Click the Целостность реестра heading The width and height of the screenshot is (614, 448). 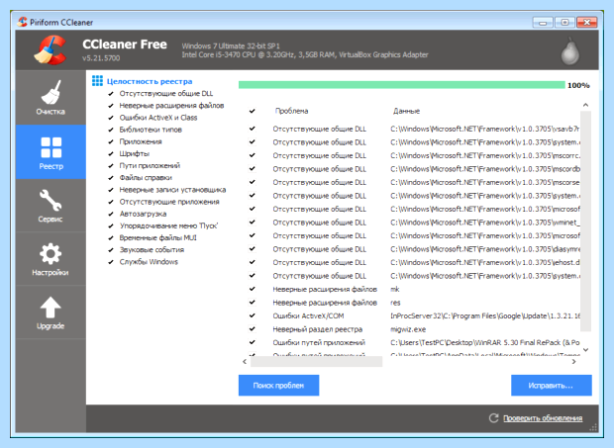(x=150, y=81)
